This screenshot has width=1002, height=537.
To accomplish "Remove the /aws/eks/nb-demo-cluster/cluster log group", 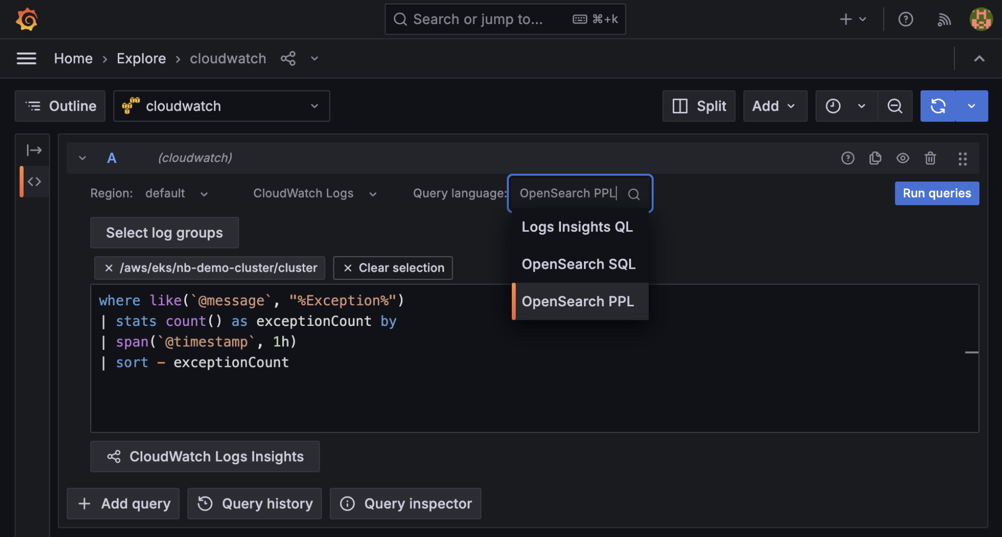I will pos(109,268).
